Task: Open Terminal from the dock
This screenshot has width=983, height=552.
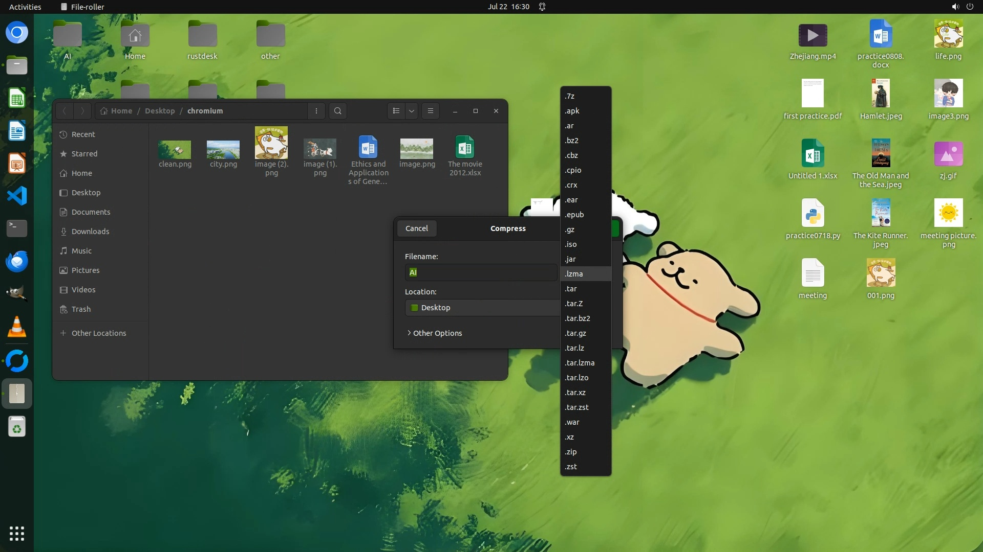Action: pyautogui.click(x=17, y=228)
